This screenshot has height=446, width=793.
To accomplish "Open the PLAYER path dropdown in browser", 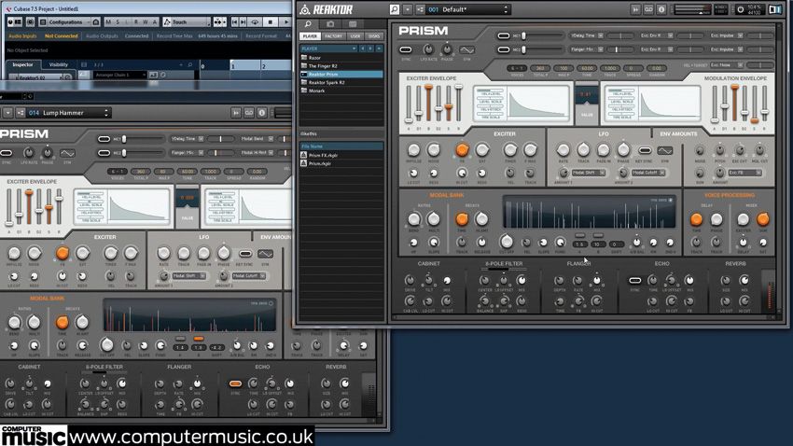I will pyautogui.click(x=328, y=49).
